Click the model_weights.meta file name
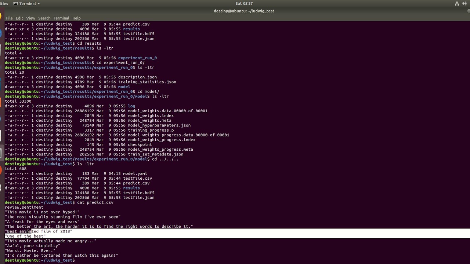 tap(149, 120)
